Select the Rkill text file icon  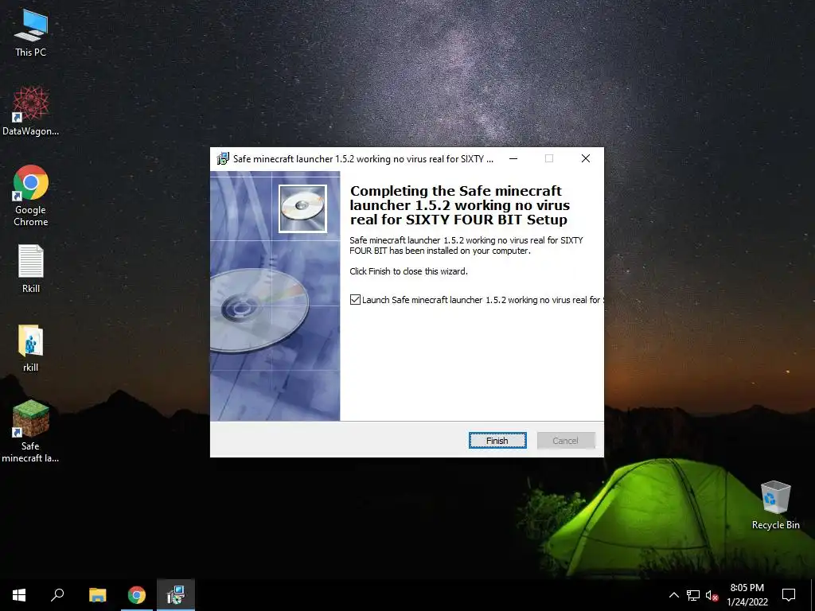pyautogui.click(x=31, y=269)
